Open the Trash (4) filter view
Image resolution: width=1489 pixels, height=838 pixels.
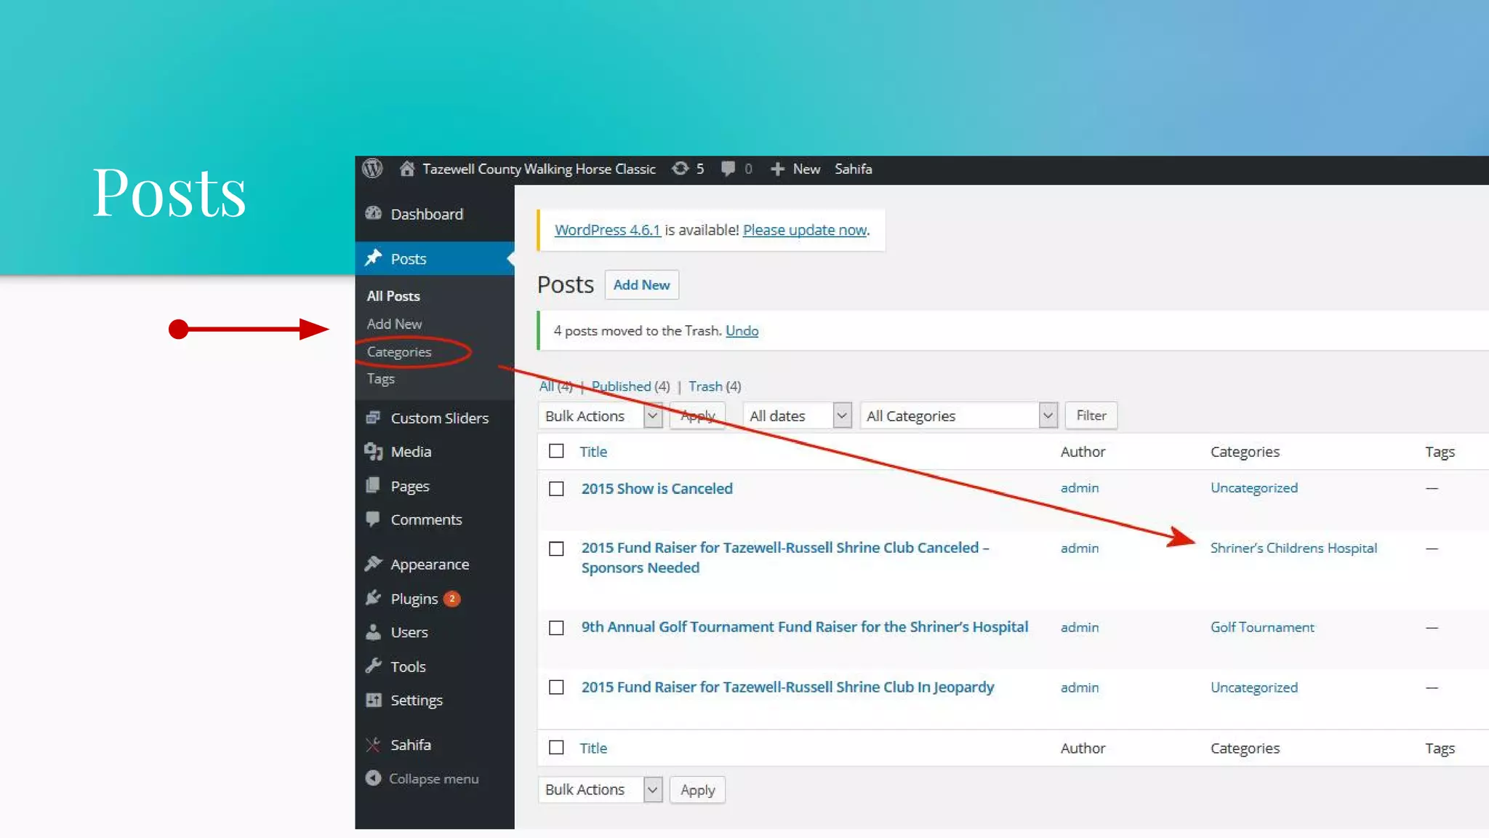(705, 386)
